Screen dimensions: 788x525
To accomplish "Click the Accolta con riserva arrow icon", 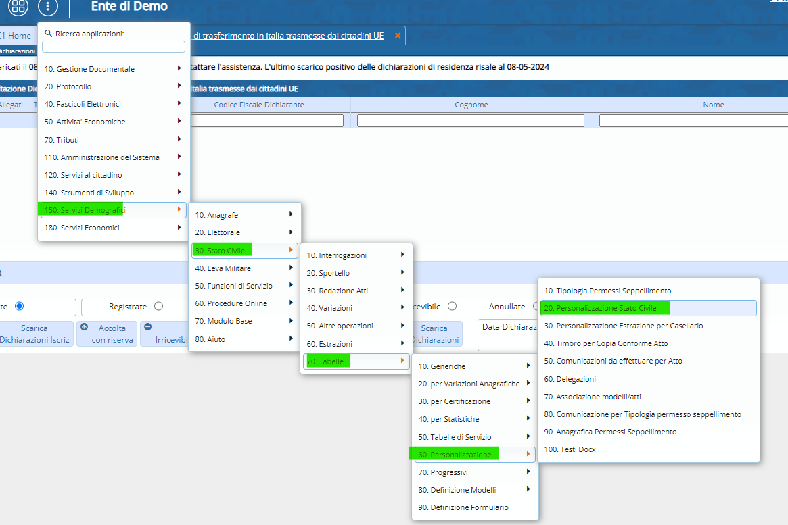I will tap(85, 326).
